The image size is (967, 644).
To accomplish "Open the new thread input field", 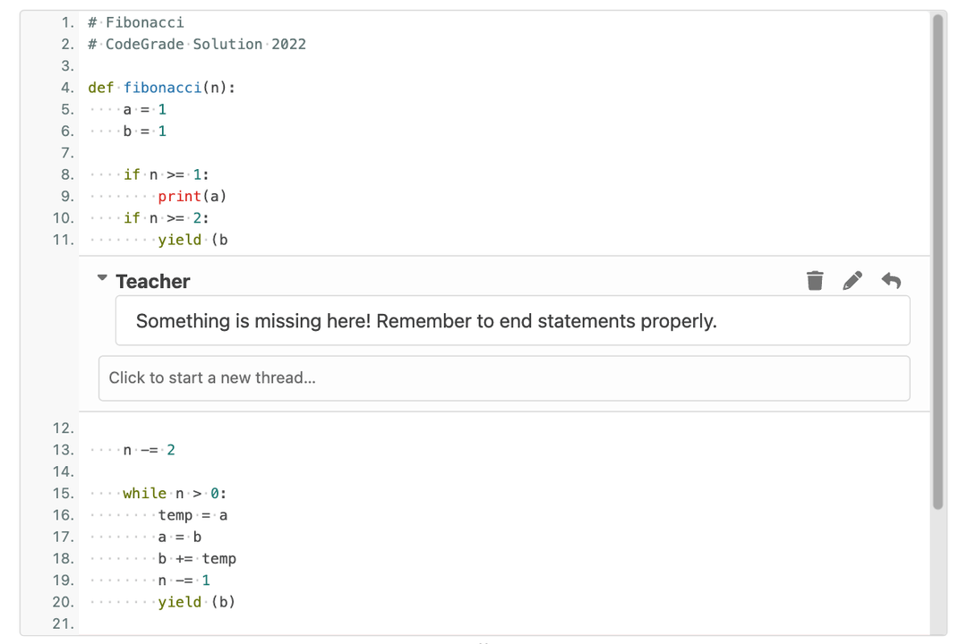I will (x=503, y=377).
